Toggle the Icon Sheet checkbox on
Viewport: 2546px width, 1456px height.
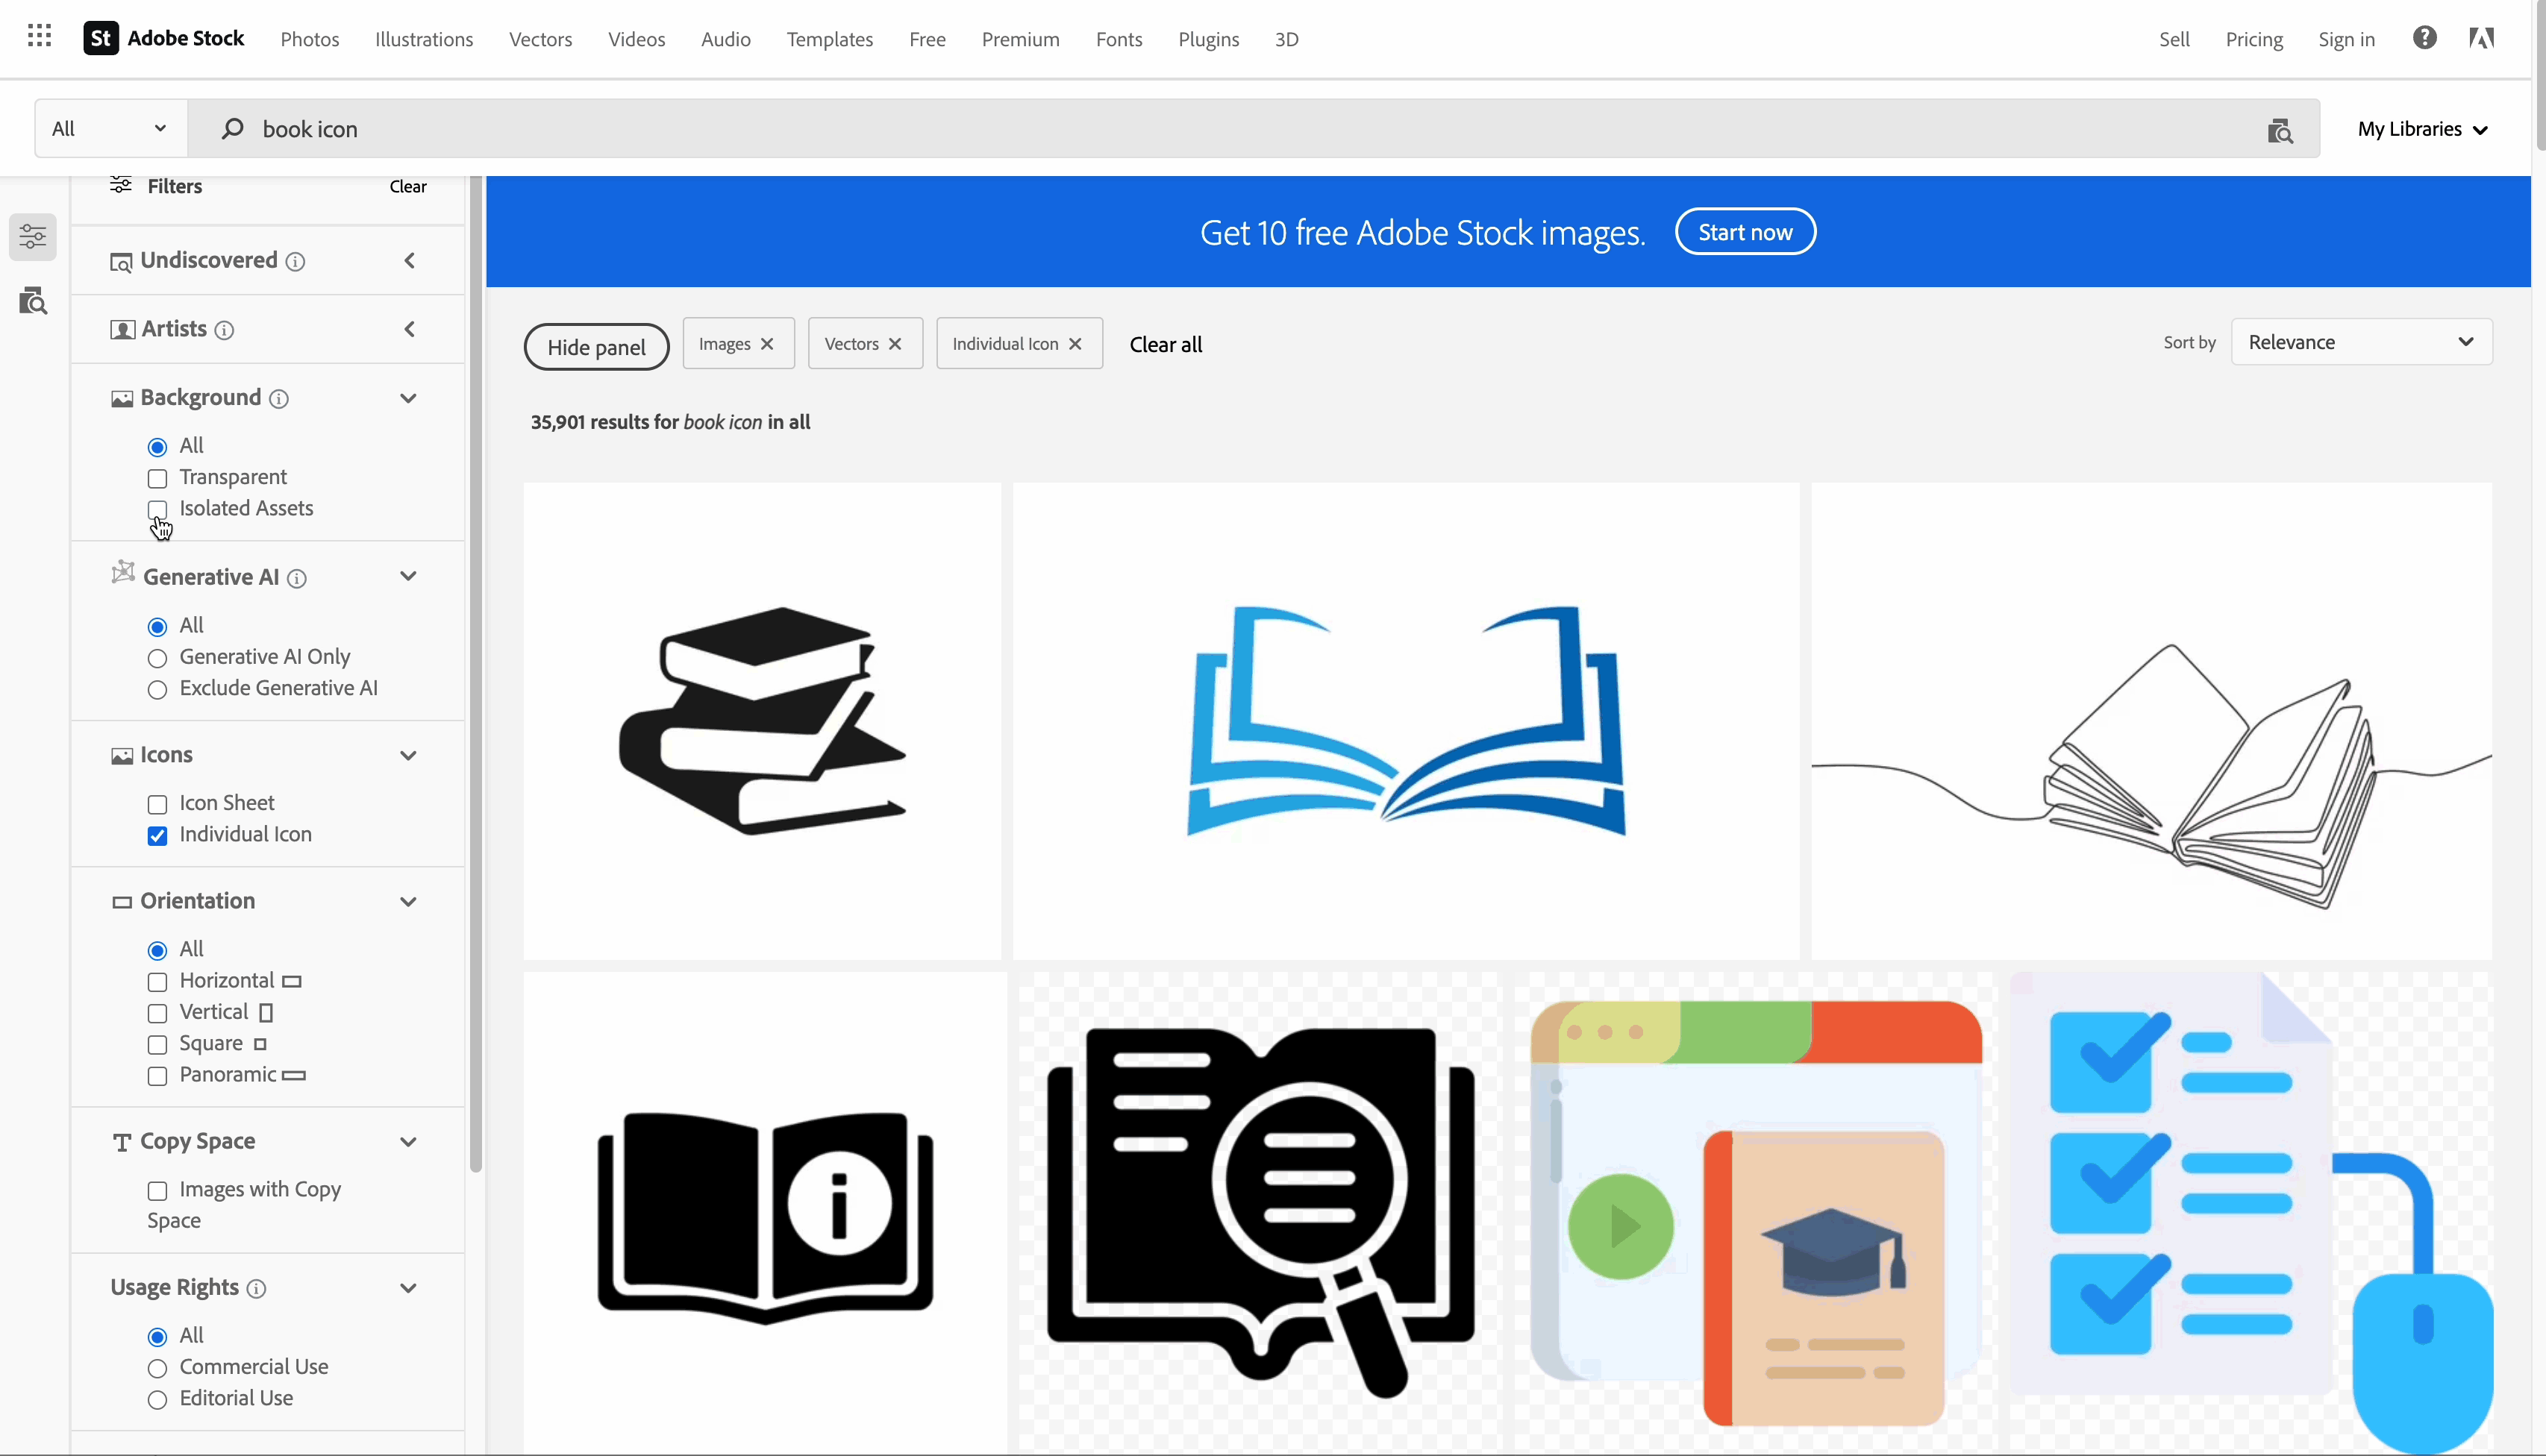[157, 803]
